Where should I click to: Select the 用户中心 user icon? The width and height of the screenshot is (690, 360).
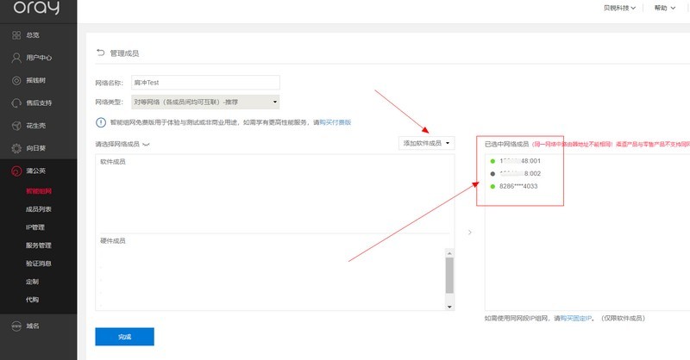16,58
